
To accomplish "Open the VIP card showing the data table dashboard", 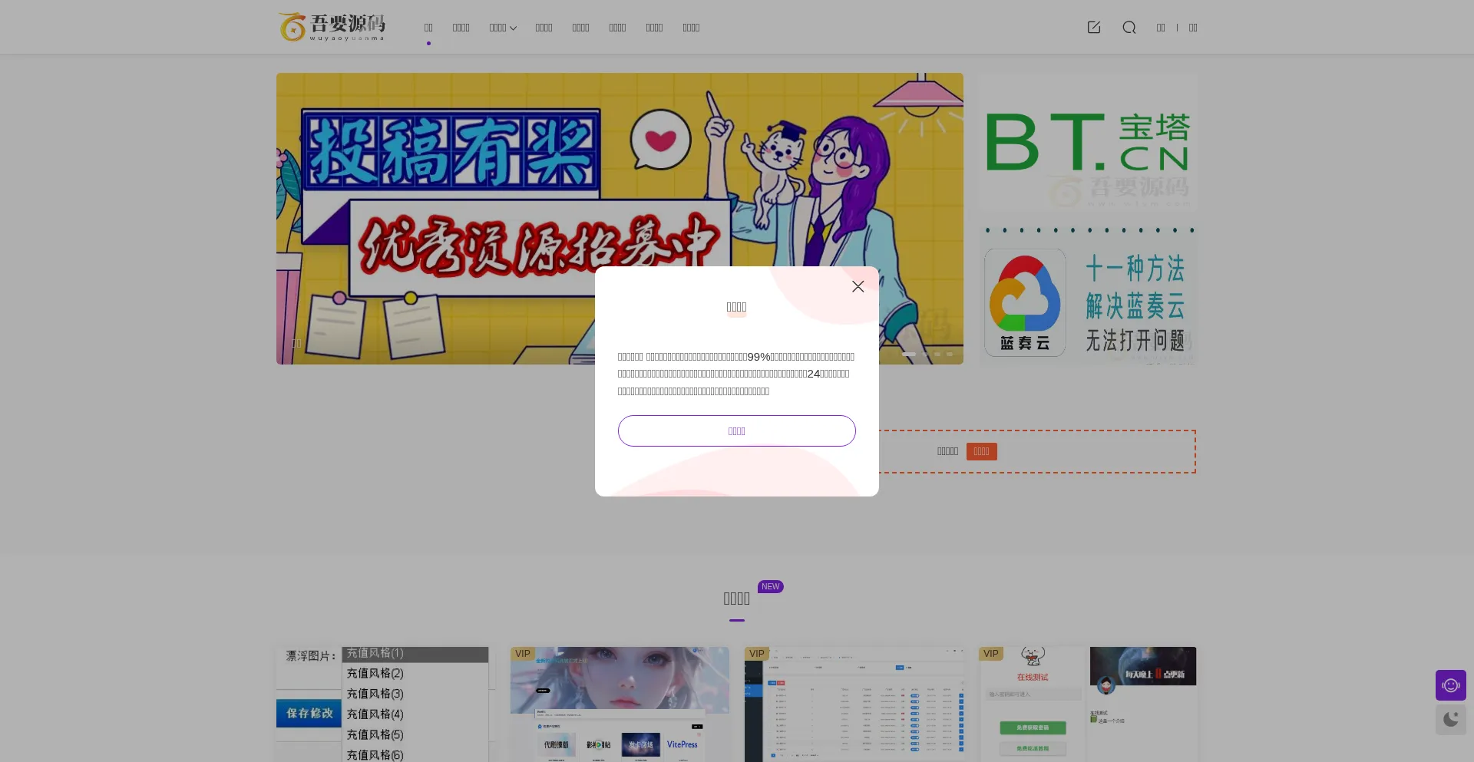I will coord(854,704).
